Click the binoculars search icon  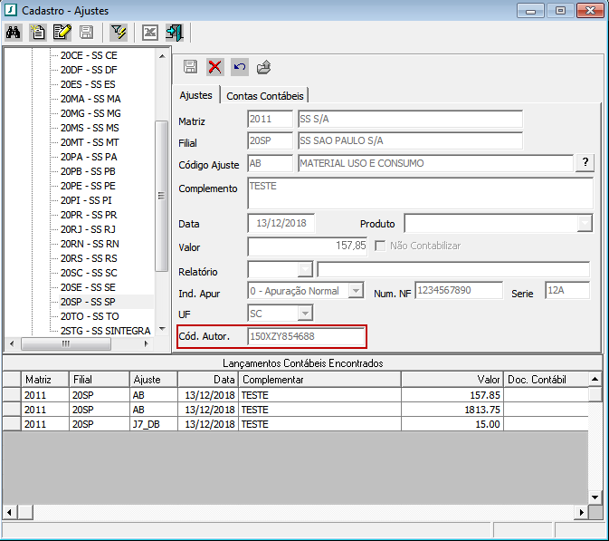tap(14, 34)
